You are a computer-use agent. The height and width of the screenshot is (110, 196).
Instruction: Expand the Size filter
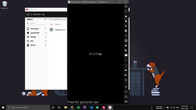point(36,41)
